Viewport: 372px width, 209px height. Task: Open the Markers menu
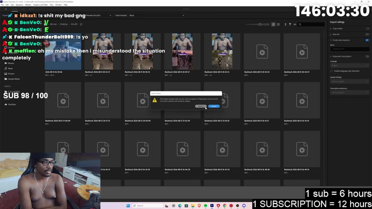pyautogui.click(x=28, y=5)
